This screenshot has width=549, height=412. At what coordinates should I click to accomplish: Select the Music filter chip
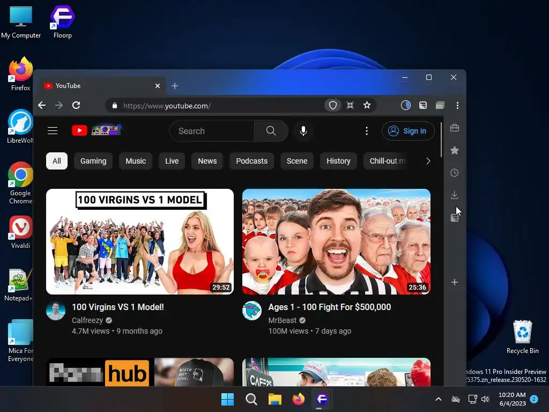point(136,161)
